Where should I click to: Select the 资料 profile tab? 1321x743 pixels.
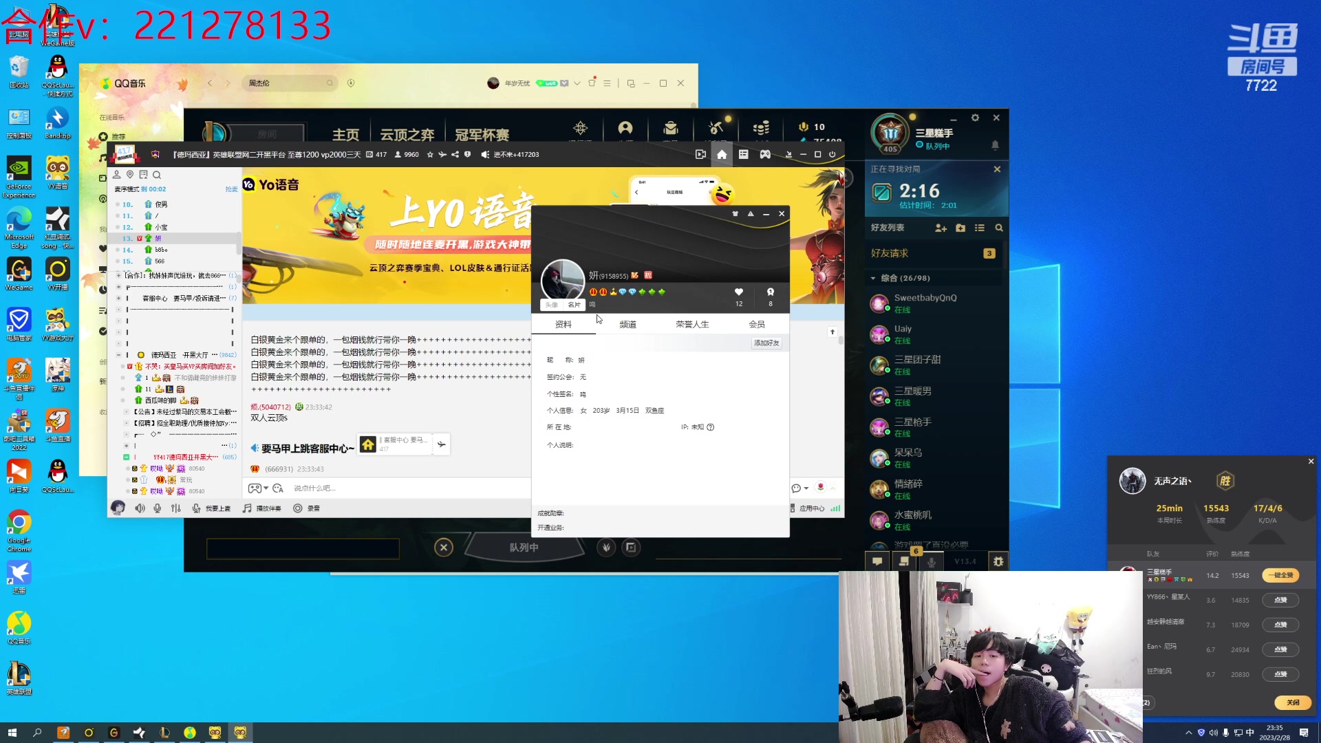click(563, 325)
